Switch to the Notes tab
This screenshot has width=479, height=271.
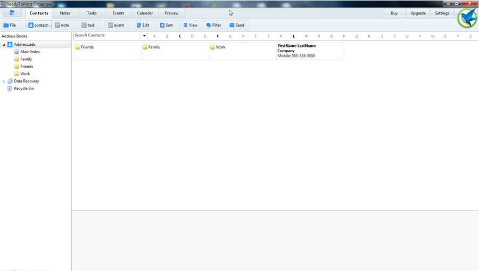click(x=65, y=13)
